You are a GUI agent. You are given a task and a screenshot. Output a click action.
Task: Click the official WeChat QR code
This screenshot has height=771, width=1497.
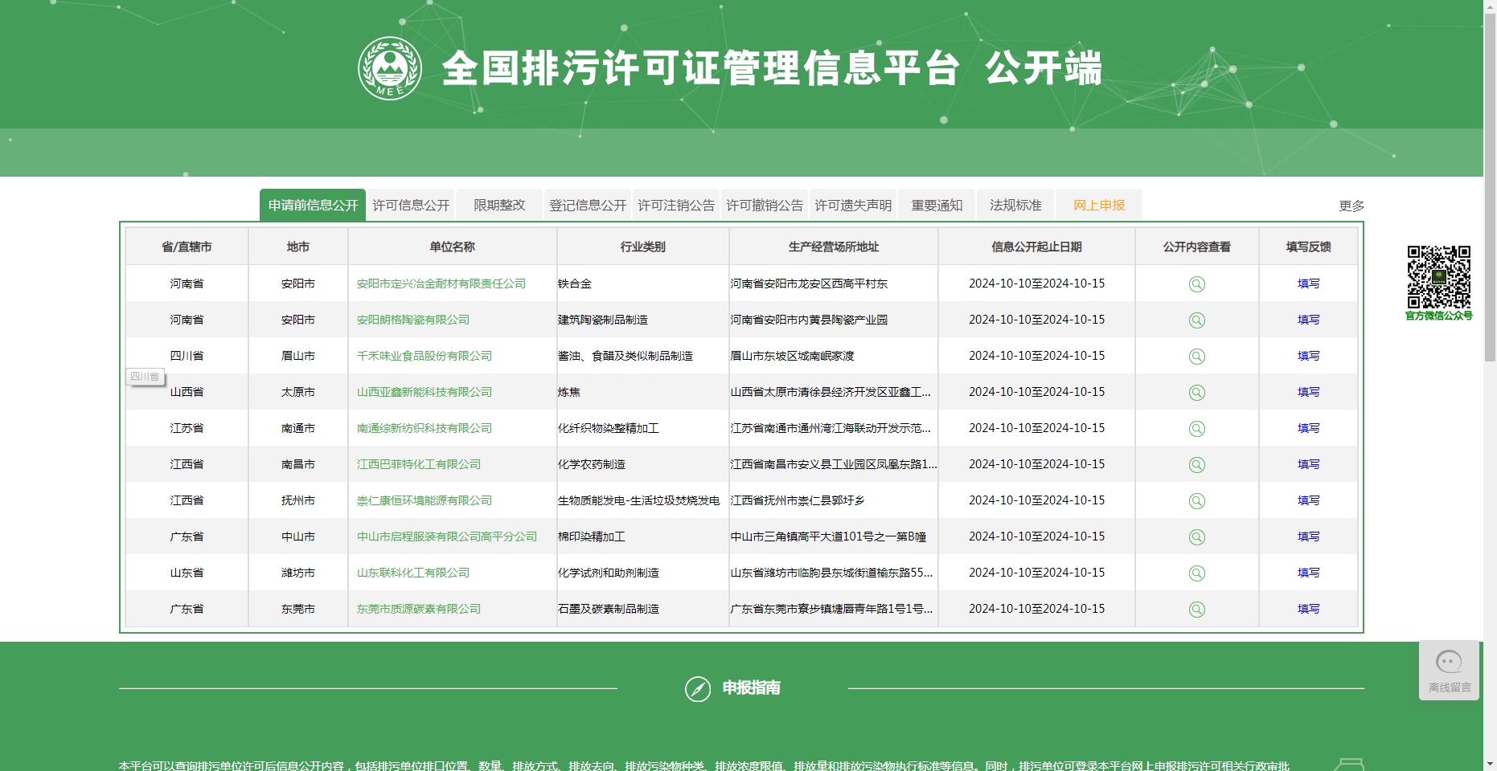pyautogui.click(x=1439, y=277)
